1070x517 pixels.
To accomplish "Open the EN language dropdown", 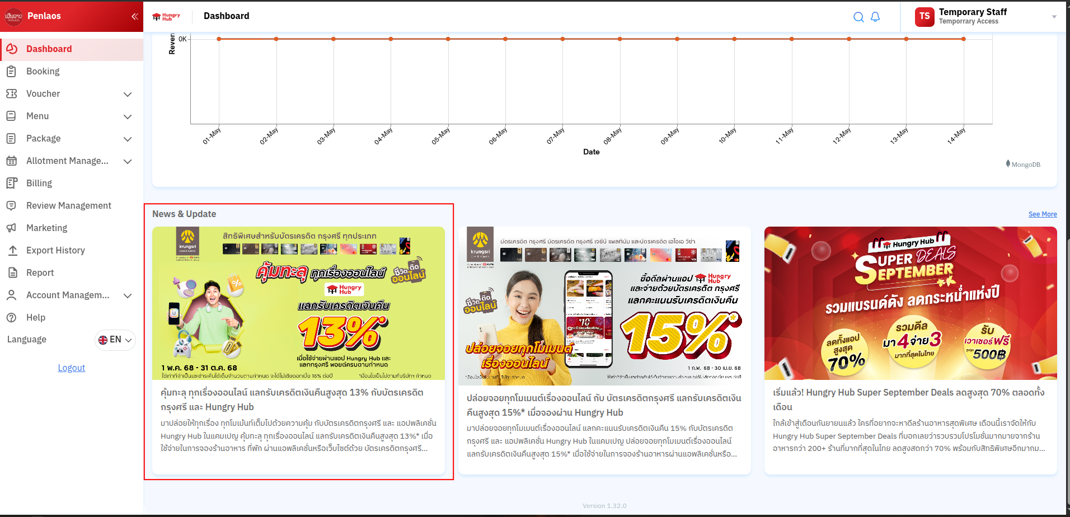I will tap(115, 340).
